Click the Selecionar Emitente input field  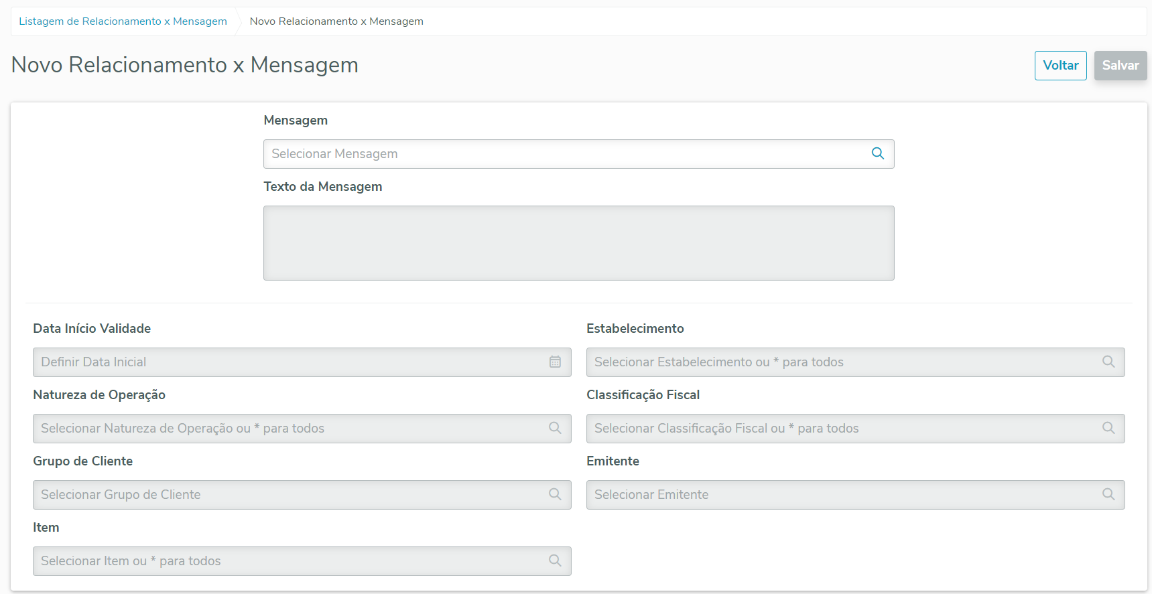841,495
